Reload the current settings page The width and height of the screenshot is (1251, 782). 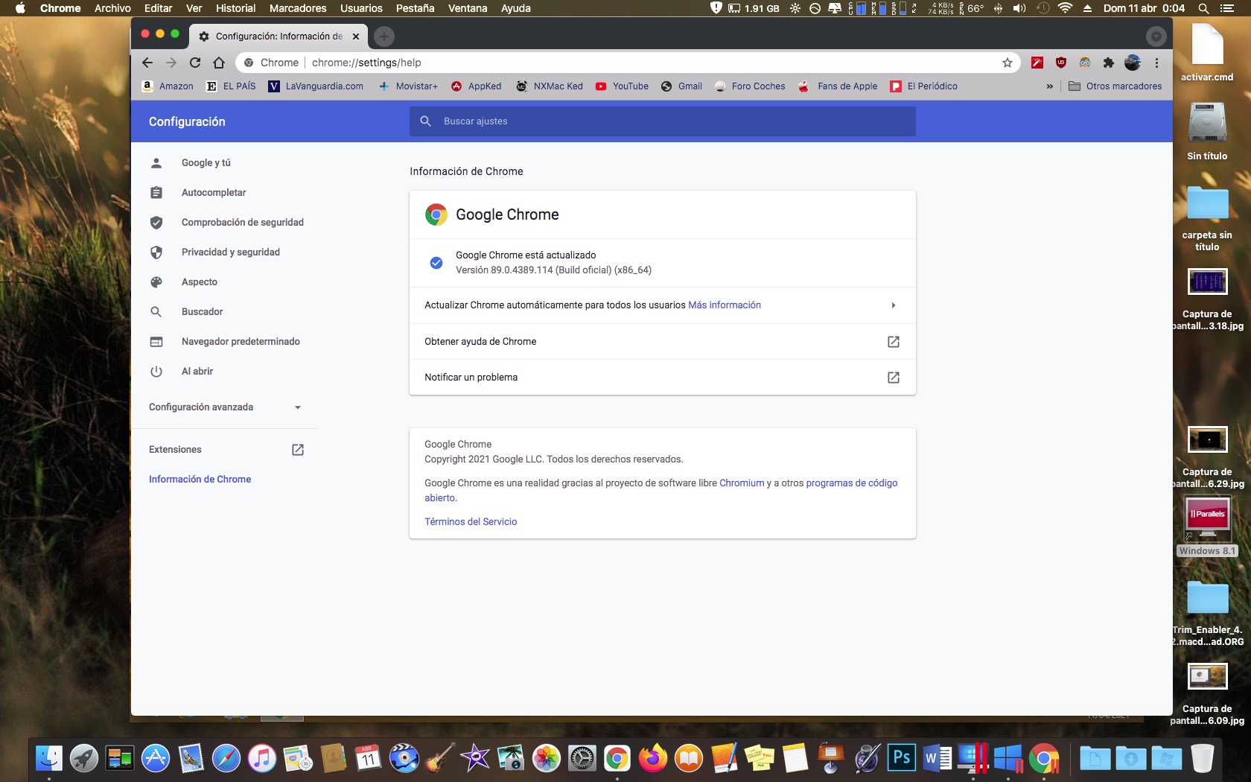[x=195, y=63]
